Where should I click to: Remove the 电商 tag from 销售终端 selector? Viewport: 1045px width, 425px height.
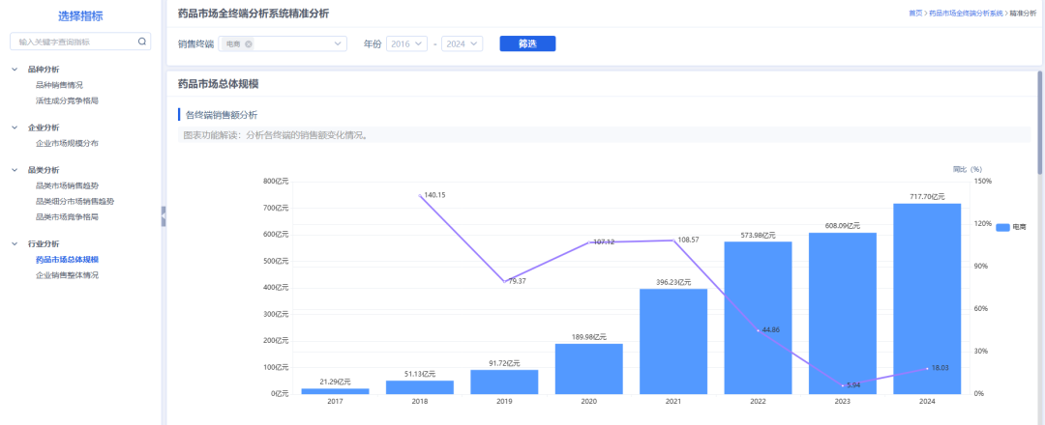tap(249, 43)
